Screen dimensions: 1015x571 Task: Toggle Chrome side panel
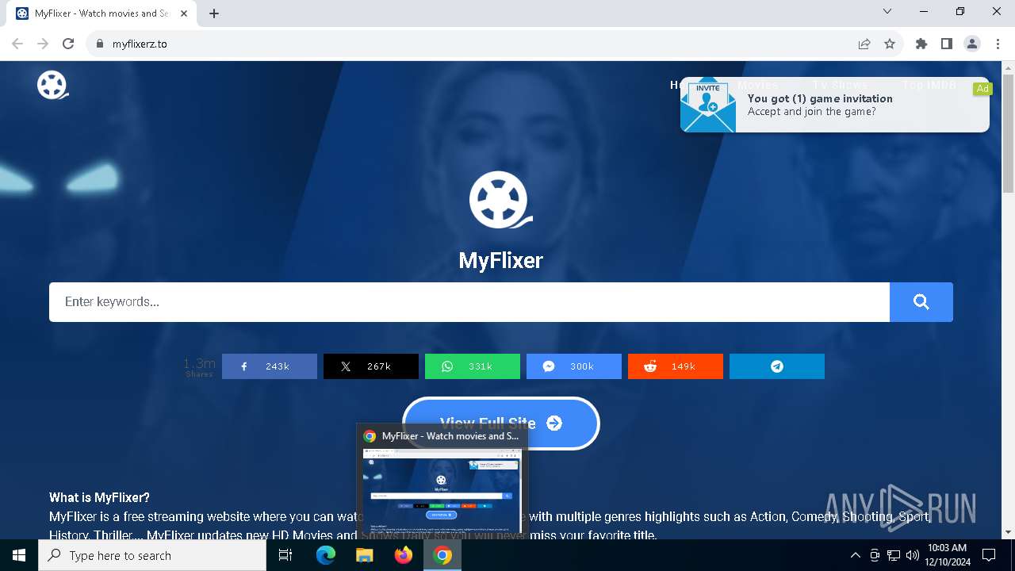click(x=947, y=44)
